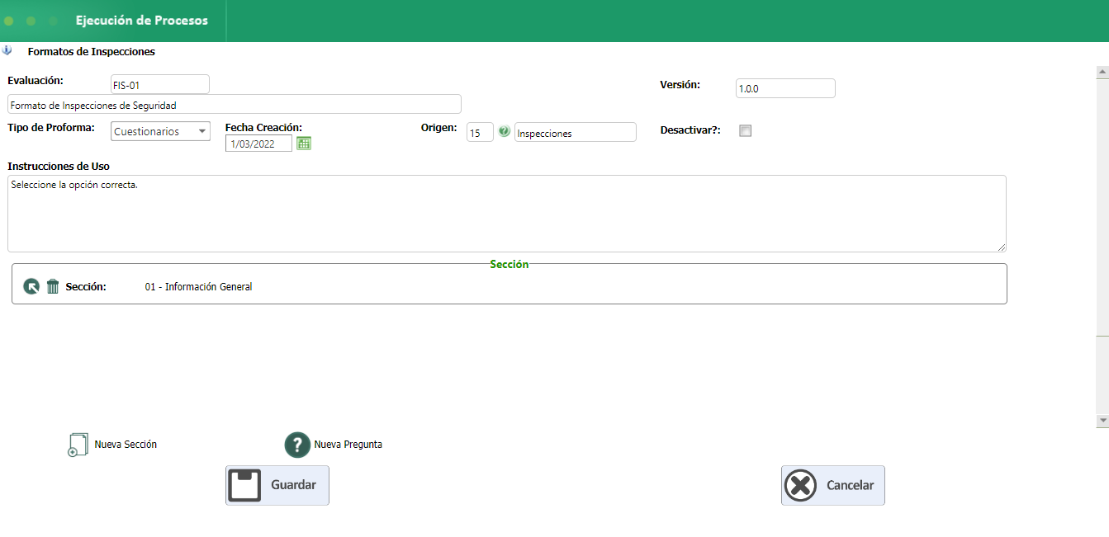Open the Tipo de Proforma dropdown
The image size is (1109, 537).
coord(160,131)
